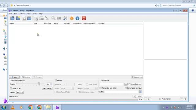The width and height of the screenshot is (196, 110).
Task: Click inside the Suffix text field
Action: tap(122, 92)
